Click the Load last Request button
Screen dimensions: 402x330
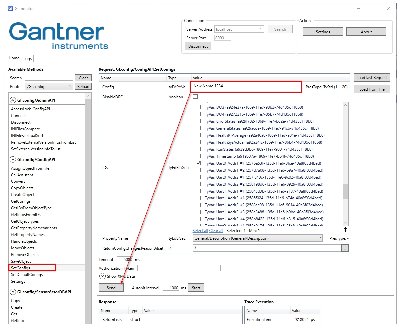[371, 77]
